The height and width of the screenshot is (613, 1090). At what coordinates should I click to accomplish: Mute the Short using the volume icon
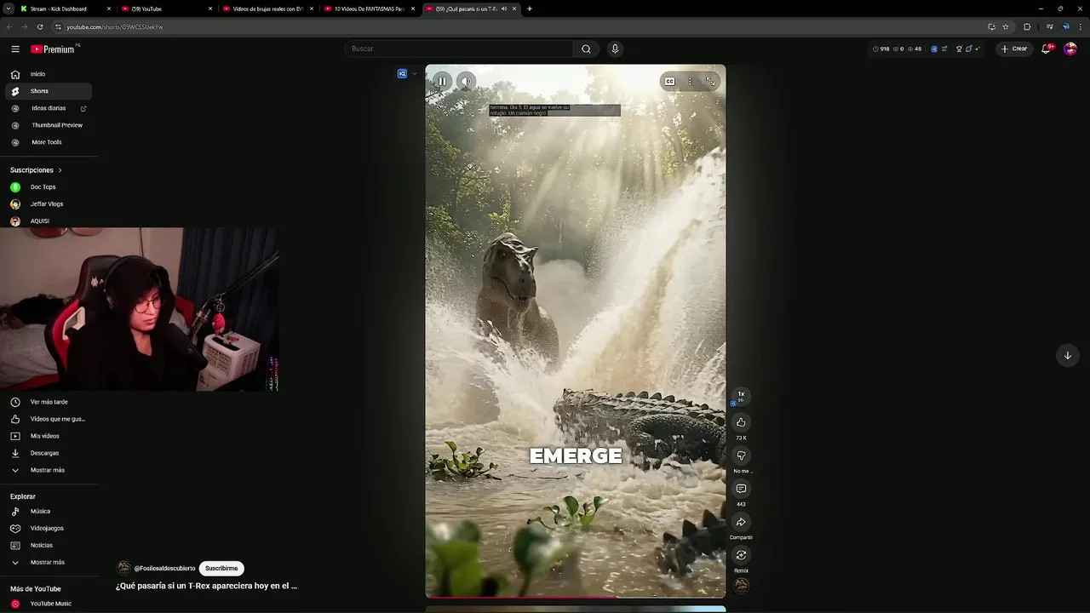tap(466, 81)
